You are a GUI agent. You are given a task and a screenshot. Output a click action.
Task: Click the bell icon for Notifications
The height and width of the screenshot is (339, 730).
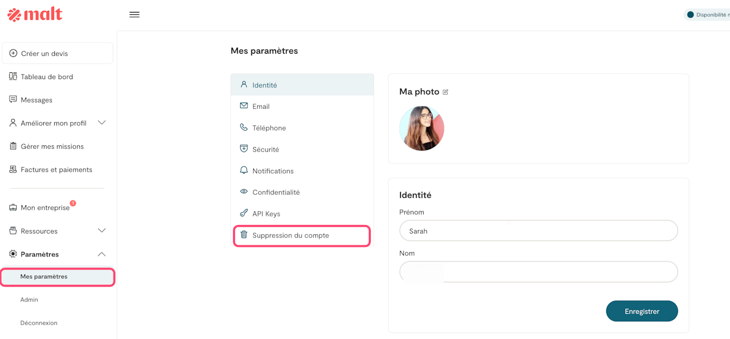pyautogui.click(x=244, y=170)
